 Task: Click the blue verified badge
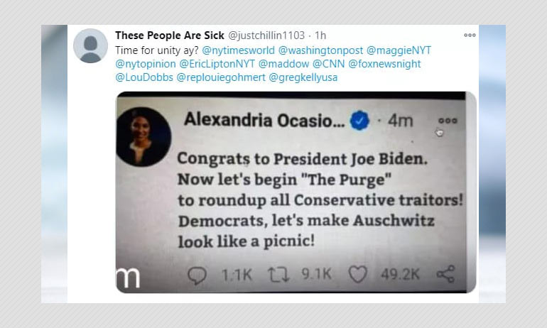359,121
